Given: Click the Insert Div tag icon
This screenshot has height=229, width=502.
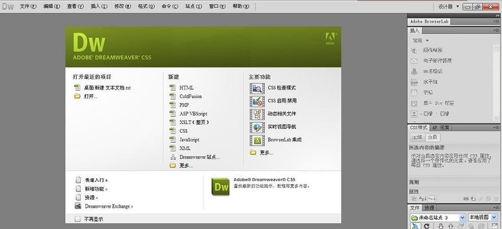Looking at the screenshot, I should tap(414, 103).
